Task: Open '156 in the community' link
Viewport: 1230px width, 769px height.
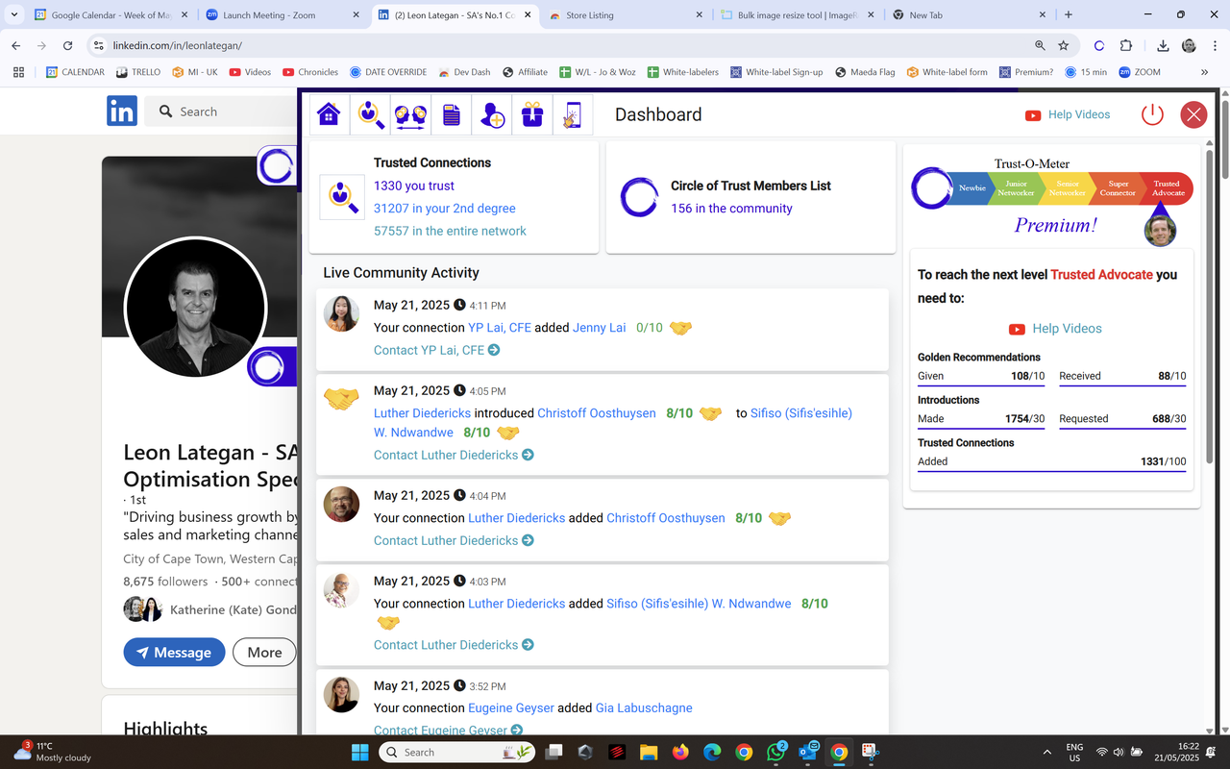Action: coord(731,209)
